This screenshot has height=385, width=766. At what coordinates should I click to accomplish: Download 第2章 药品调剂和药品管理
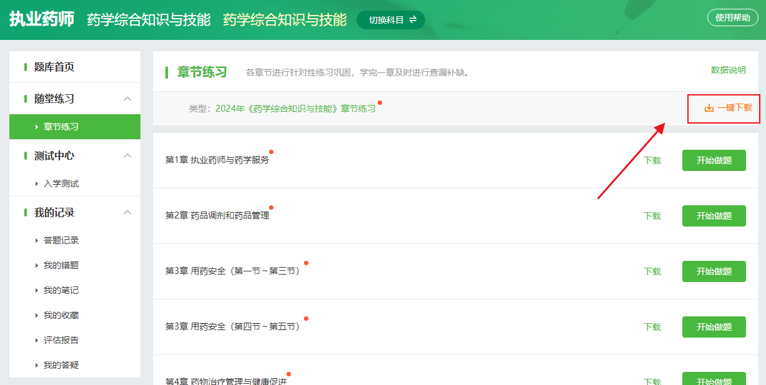click(x=652, y=216)
